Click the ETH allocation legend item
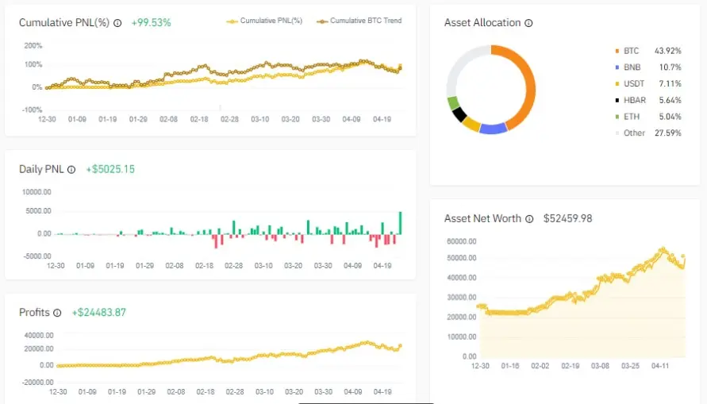 648,117
